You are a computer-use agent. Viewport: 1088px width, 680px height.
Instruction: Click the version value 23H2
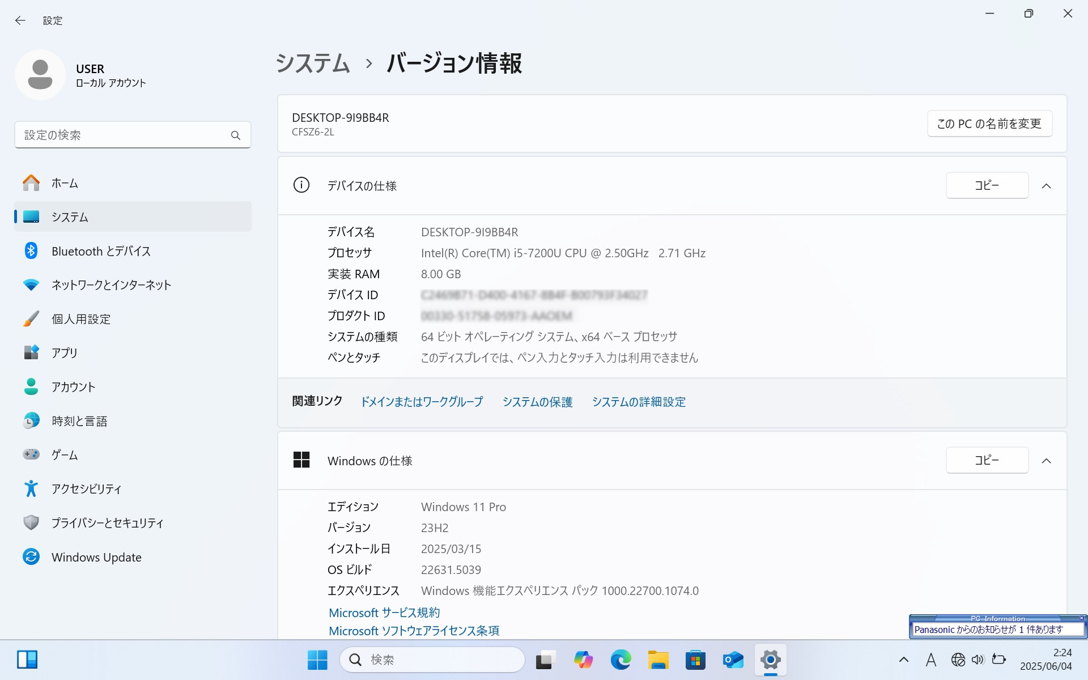point(435,528)
